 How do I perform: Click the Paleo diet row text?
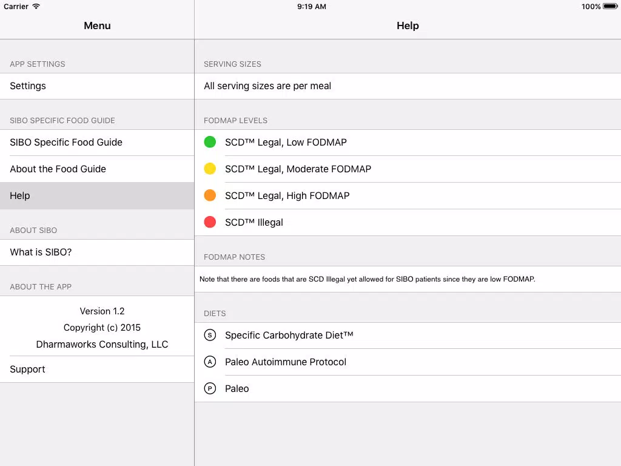pos(237,389)
